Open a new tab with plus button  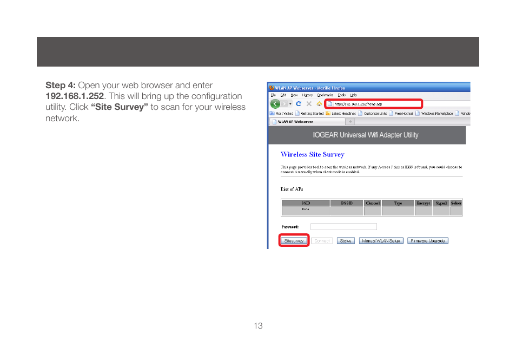click(350, 122)
